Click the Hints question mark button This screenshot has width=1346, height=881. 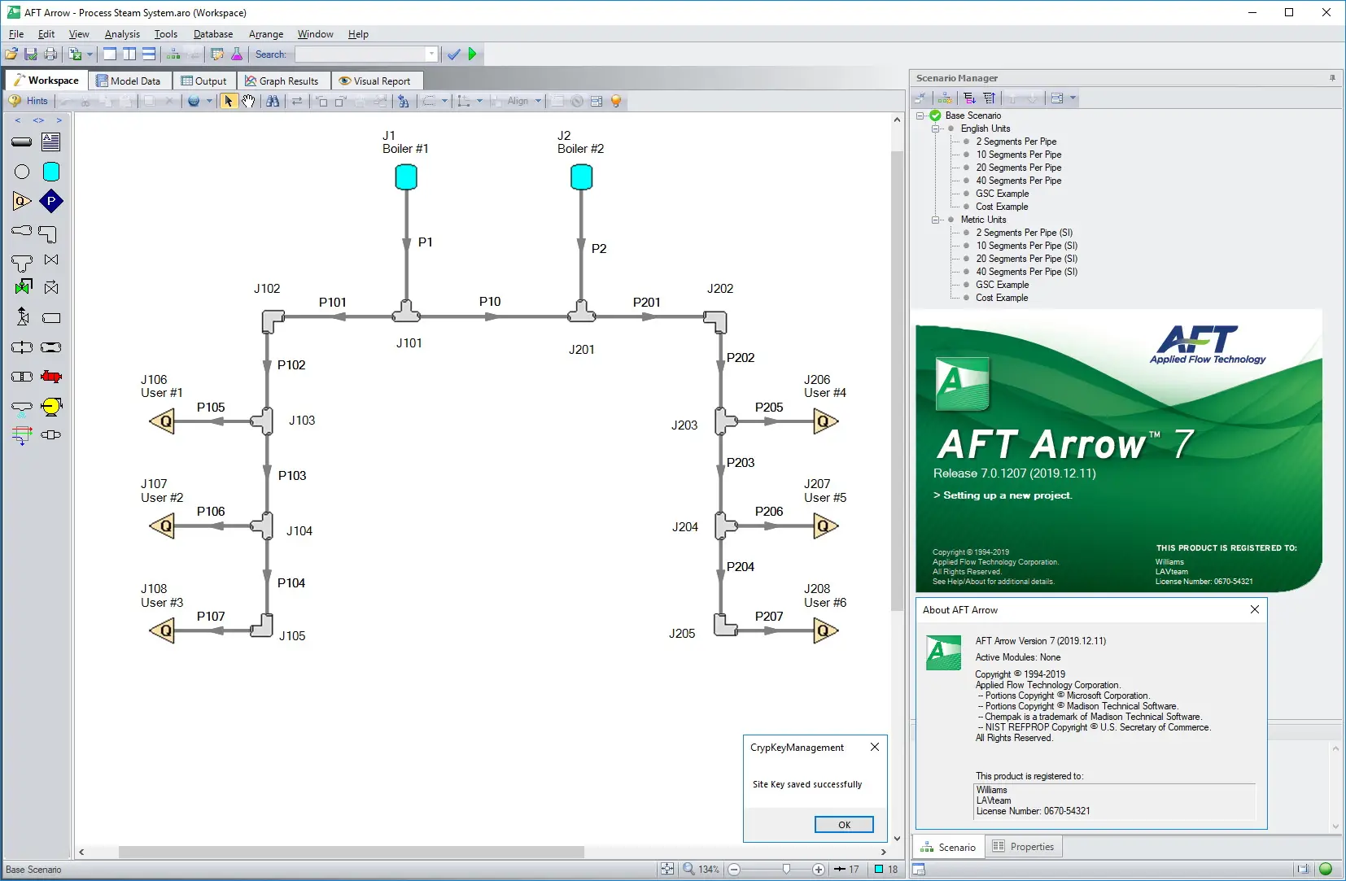click(28, 101)
